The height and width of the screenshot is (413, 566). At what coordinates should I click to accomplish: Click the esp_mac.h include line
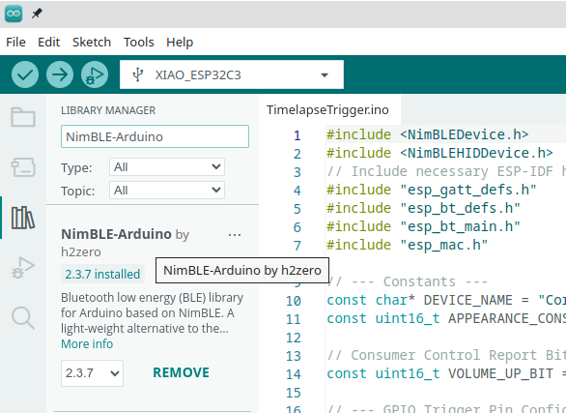(x=408, y=245)
